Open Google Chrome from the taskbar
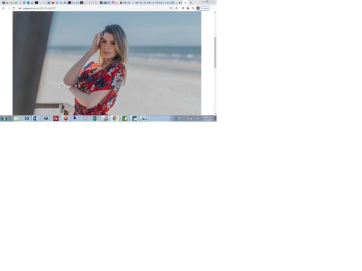Viewport: 362px width, 271px height. point(114,118)
